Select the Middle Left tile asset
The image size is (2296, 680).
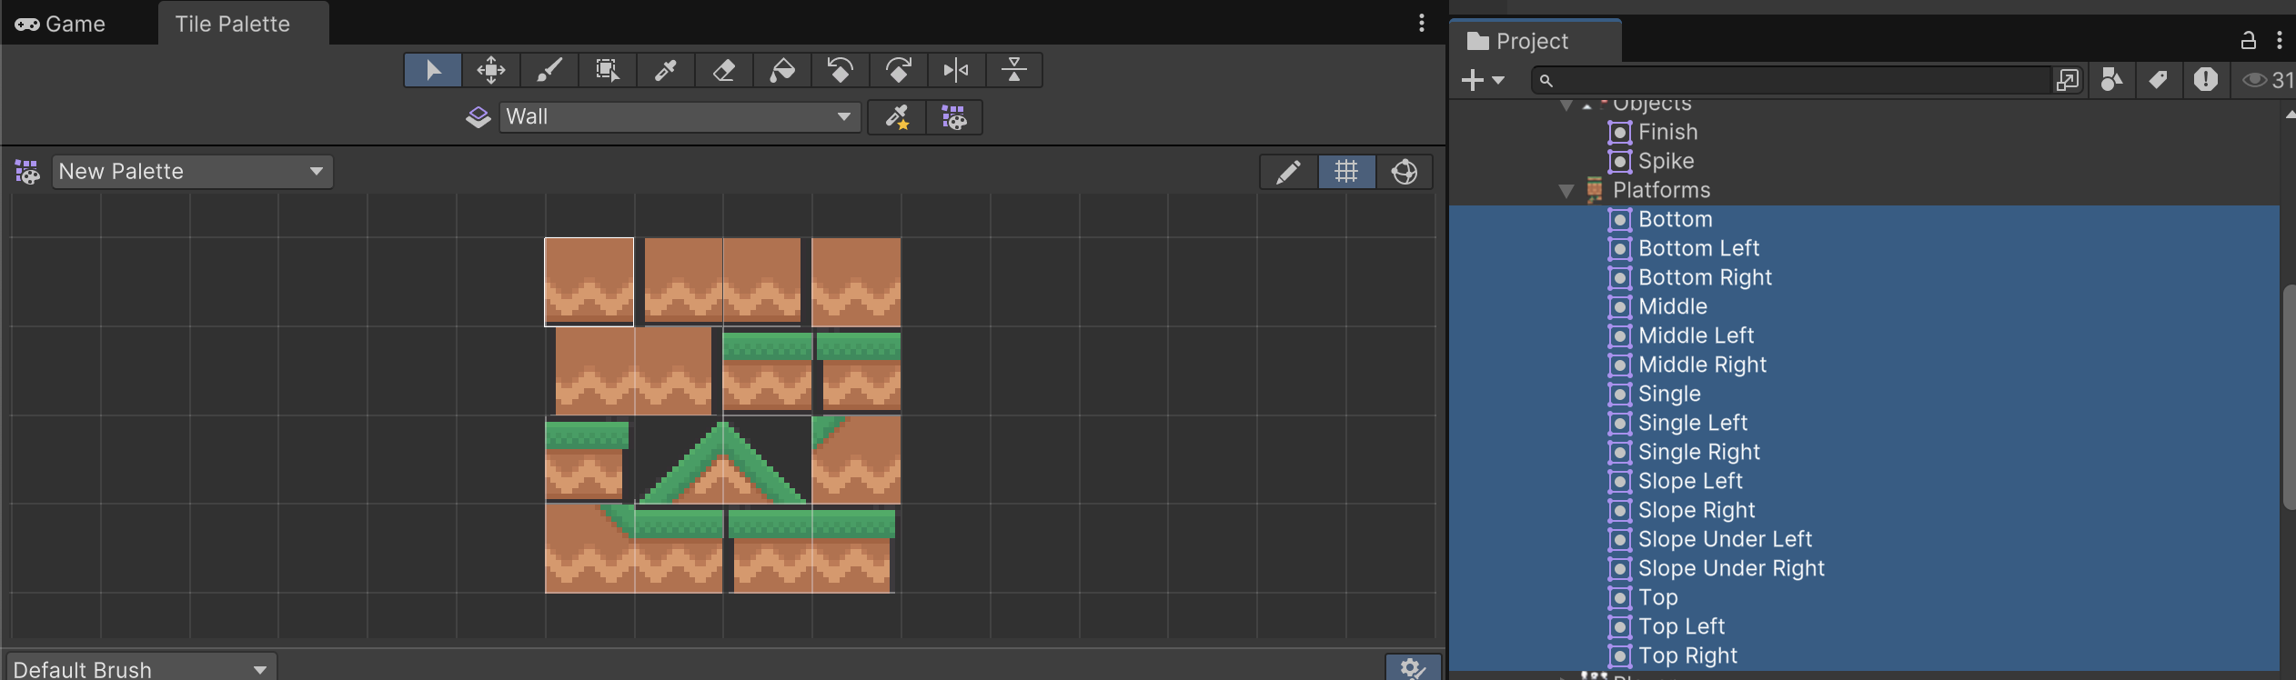pyautogui.click(x=1696, y=335)
